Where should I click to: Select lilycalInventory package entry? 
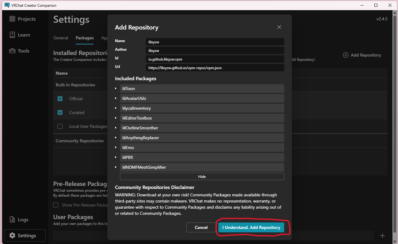(202, 108)
